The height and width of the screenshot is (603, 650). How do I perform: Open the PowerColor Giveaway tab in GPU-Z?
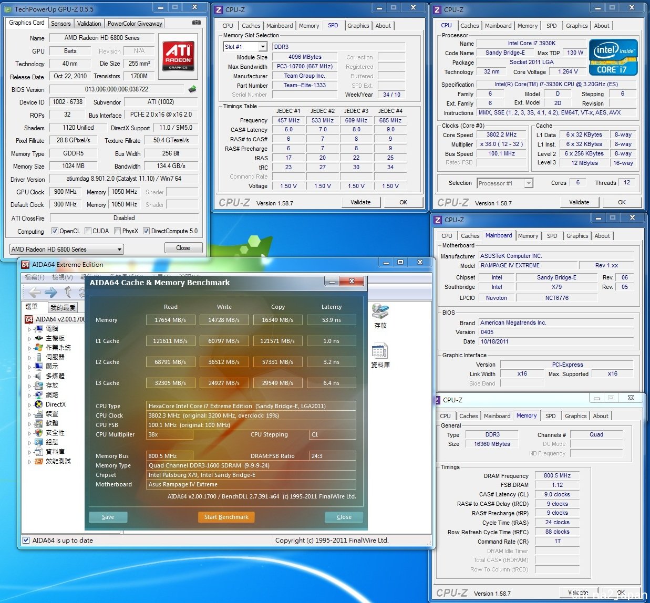point(135,24)
